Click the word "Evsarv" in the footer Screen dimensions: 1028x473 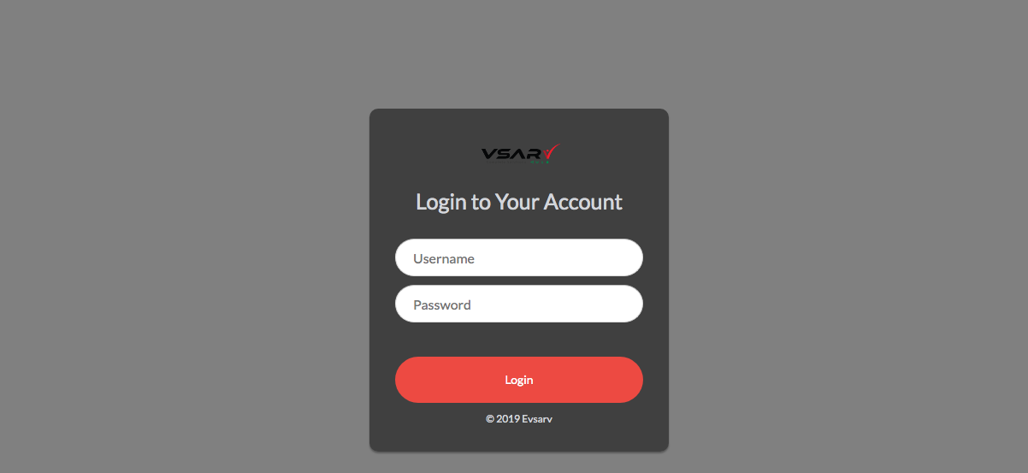[537, 419]
